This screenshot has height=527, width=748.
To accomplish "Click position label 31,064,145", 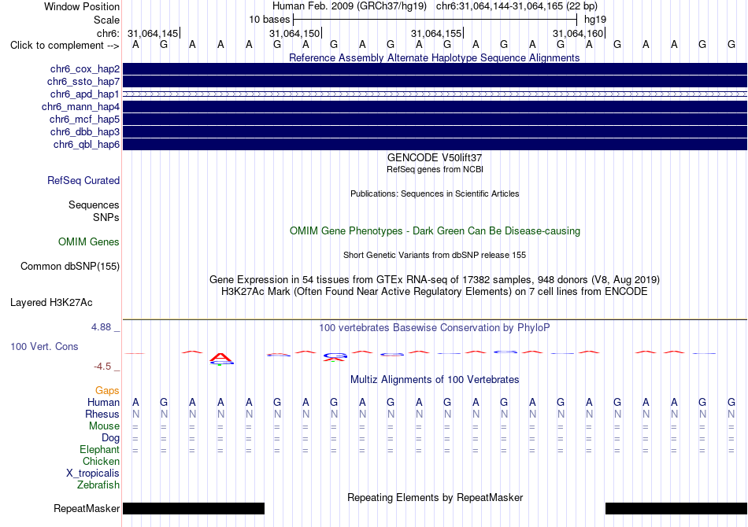I will [153, 33].
